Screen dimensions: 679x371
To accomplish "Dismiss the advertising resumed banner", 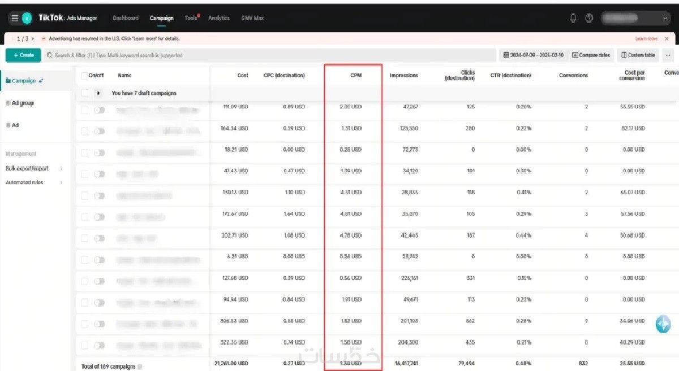I will [x=667, y=38].
